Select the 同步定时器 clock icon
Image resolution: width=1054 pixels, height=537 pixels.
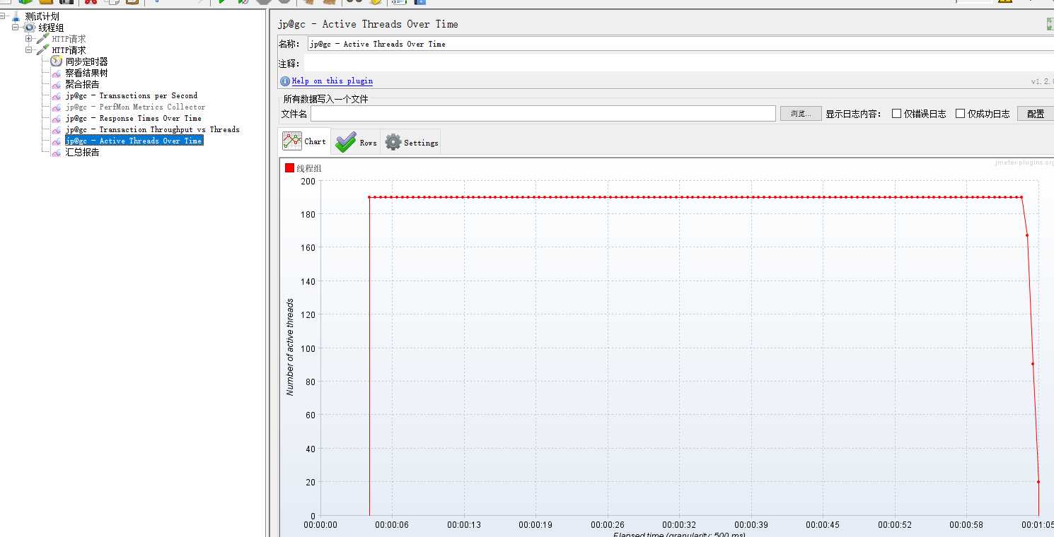pyautogui.click(x=56, y=61)
